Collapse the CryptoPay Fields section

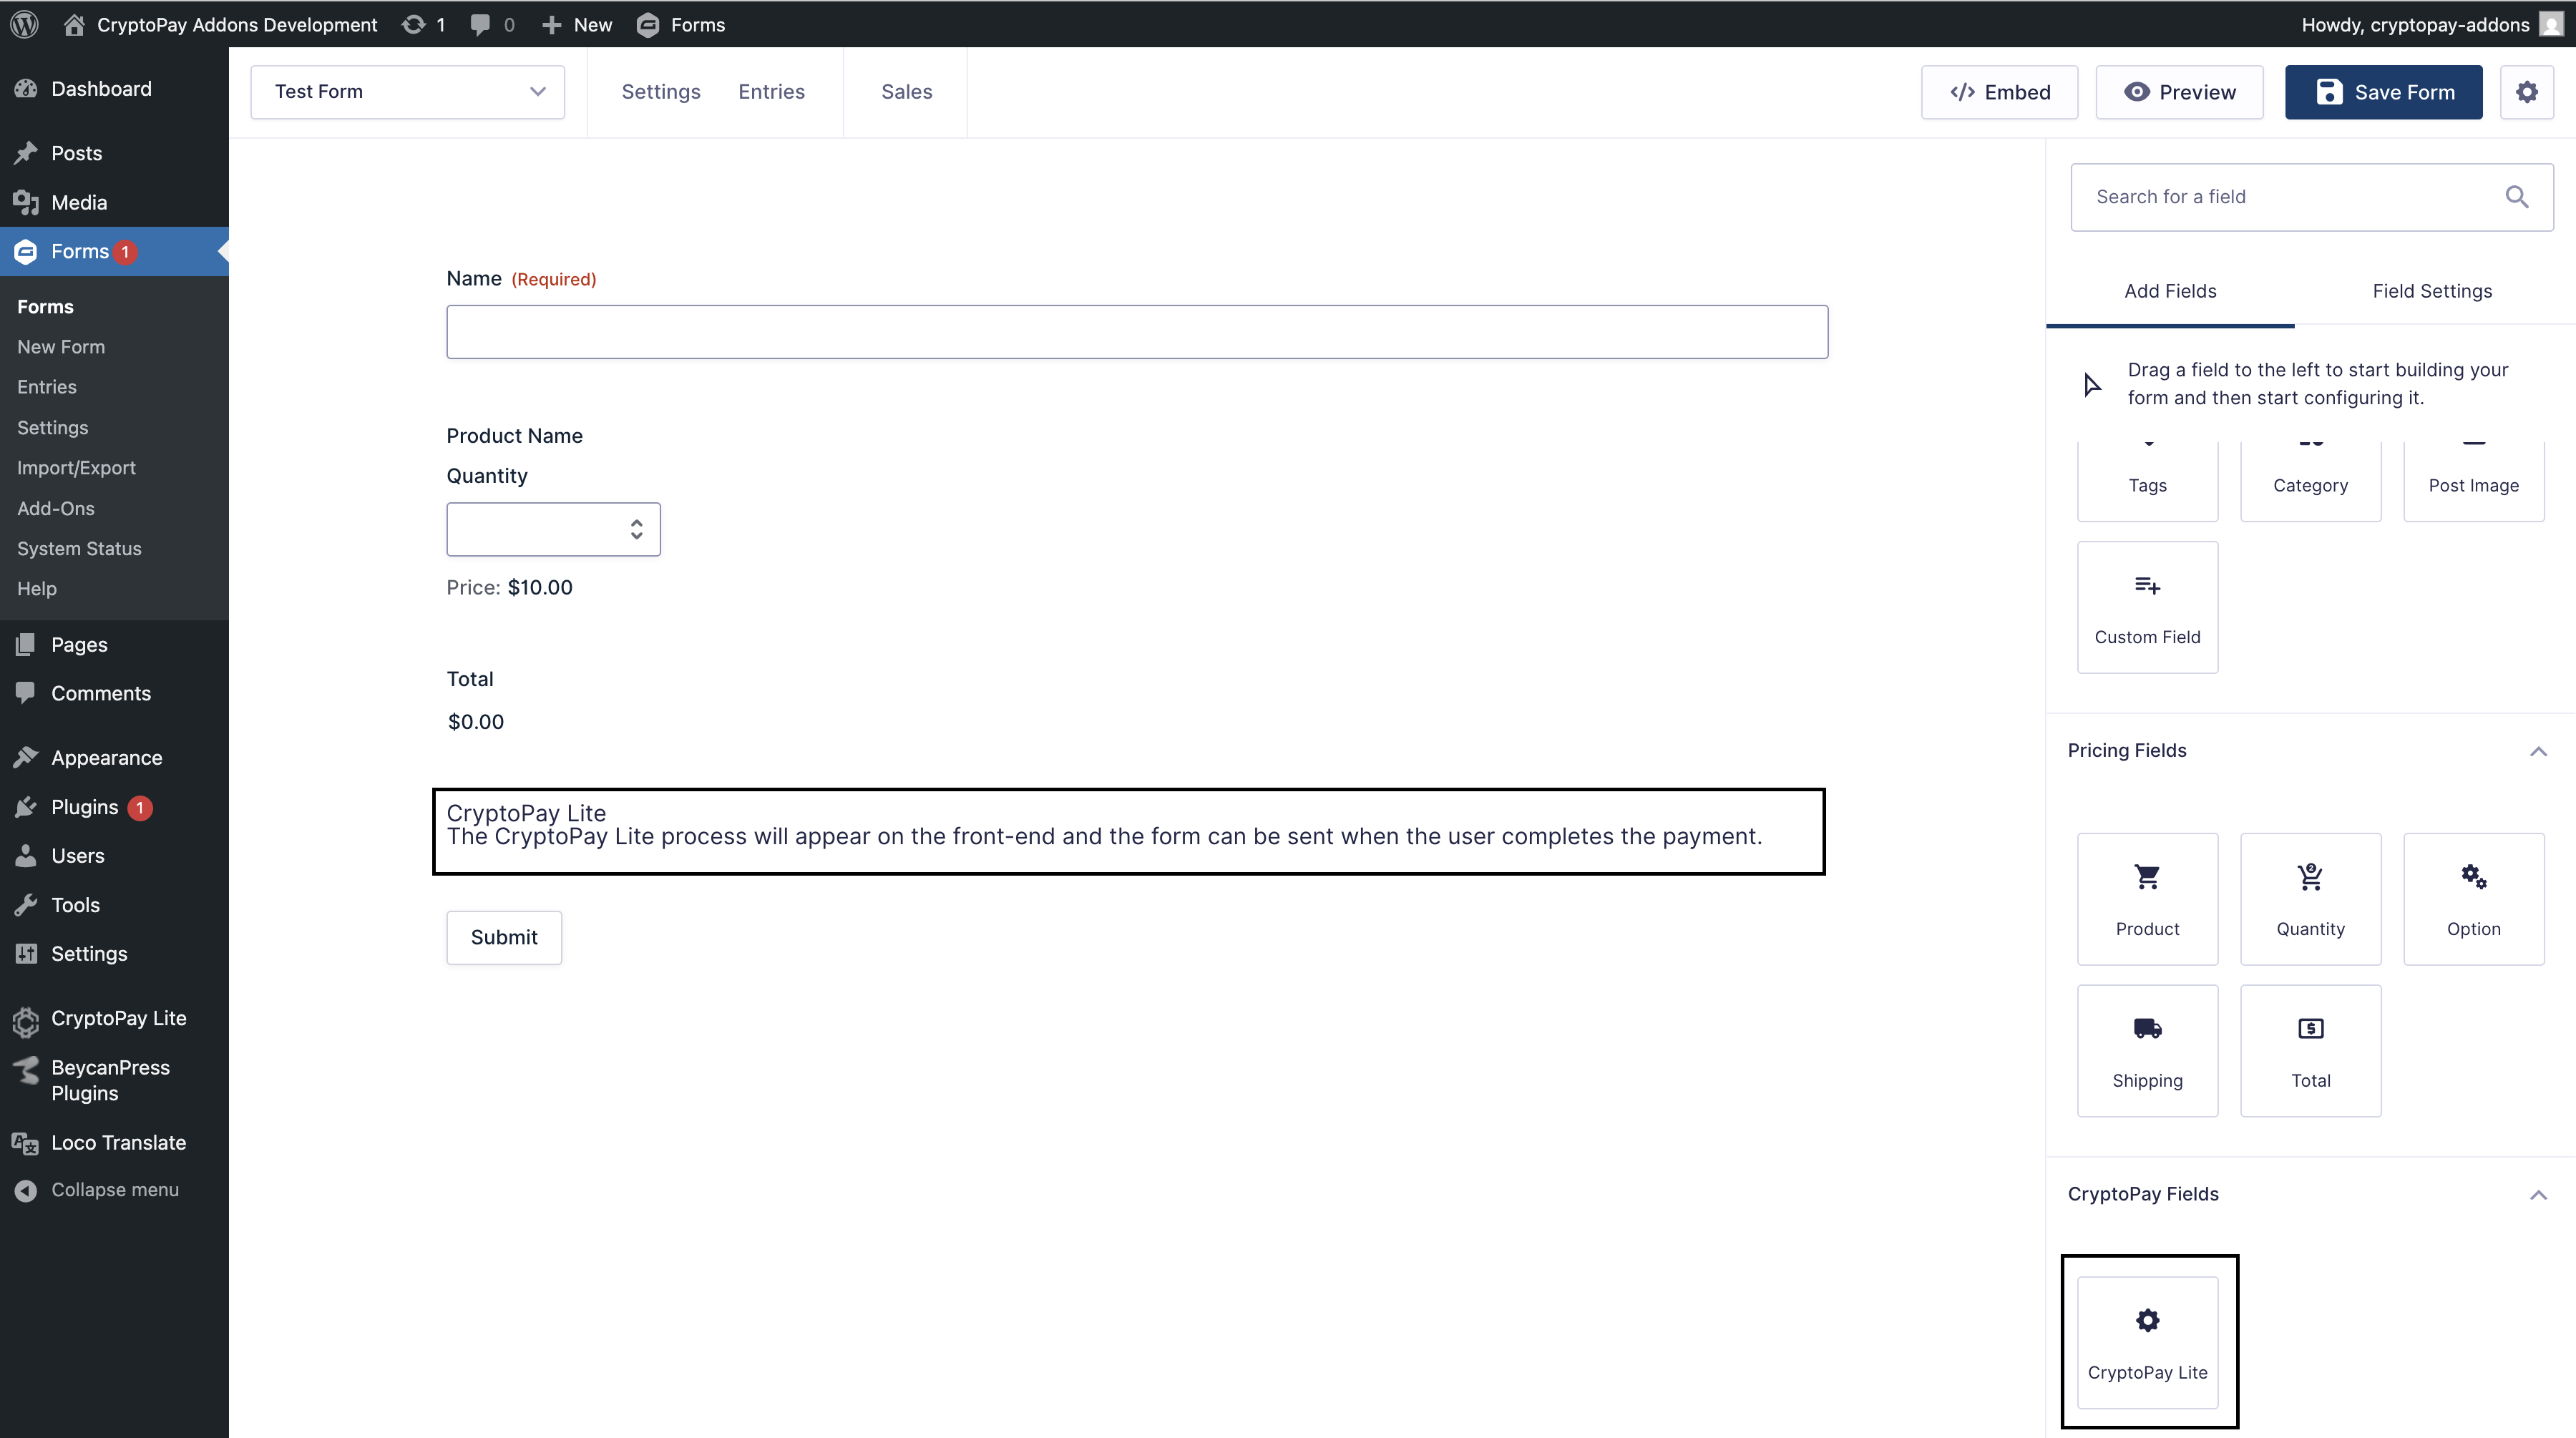[x=2537, y=1195]
